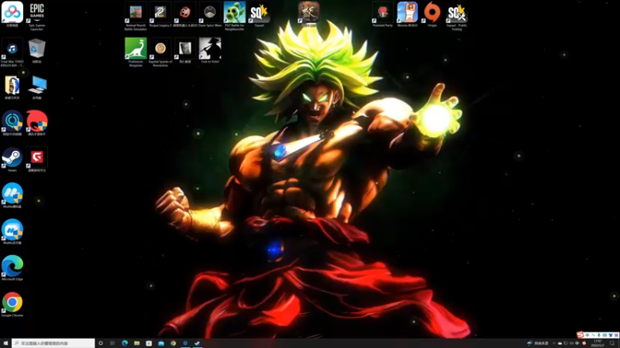Viewport: 620px width, 348px height.
Task: Select the upper MuMu emulator shortcut
Action: pos(12,196)
